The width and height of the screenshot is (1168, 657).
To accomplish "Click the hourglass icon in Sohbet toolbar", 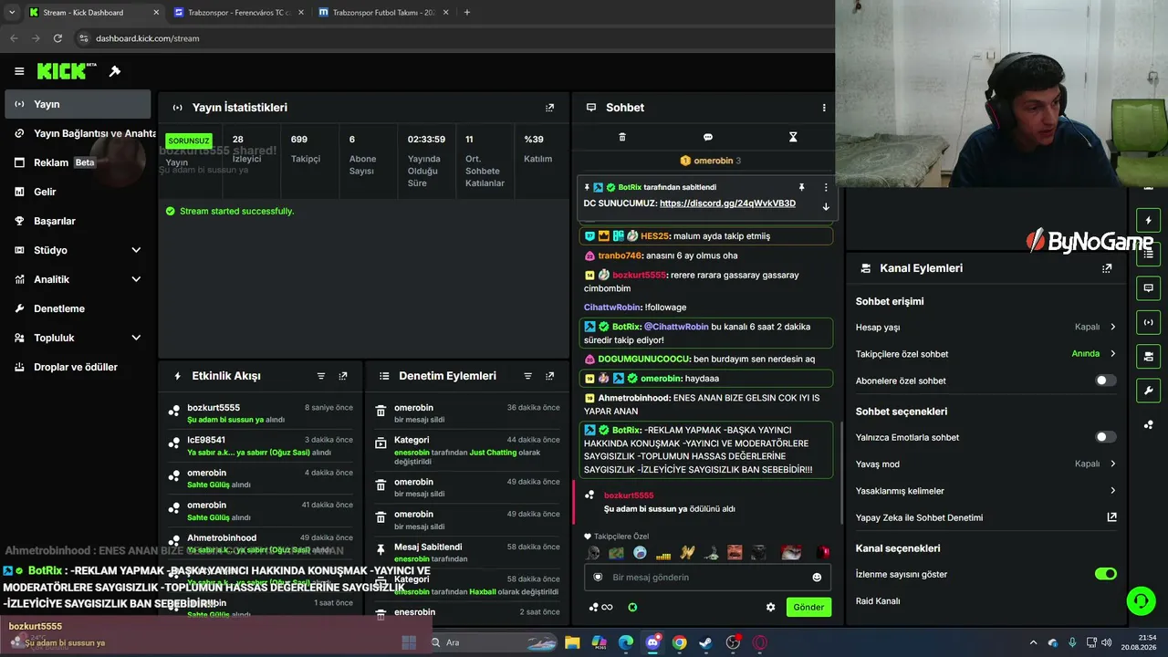I will (x=793, y=137).
